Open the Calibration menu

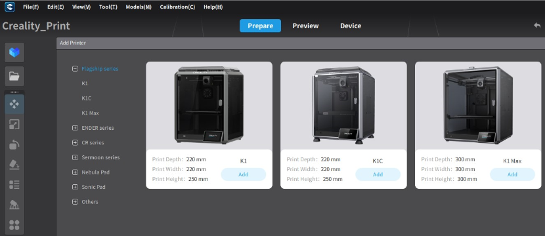tap(177, 7)
